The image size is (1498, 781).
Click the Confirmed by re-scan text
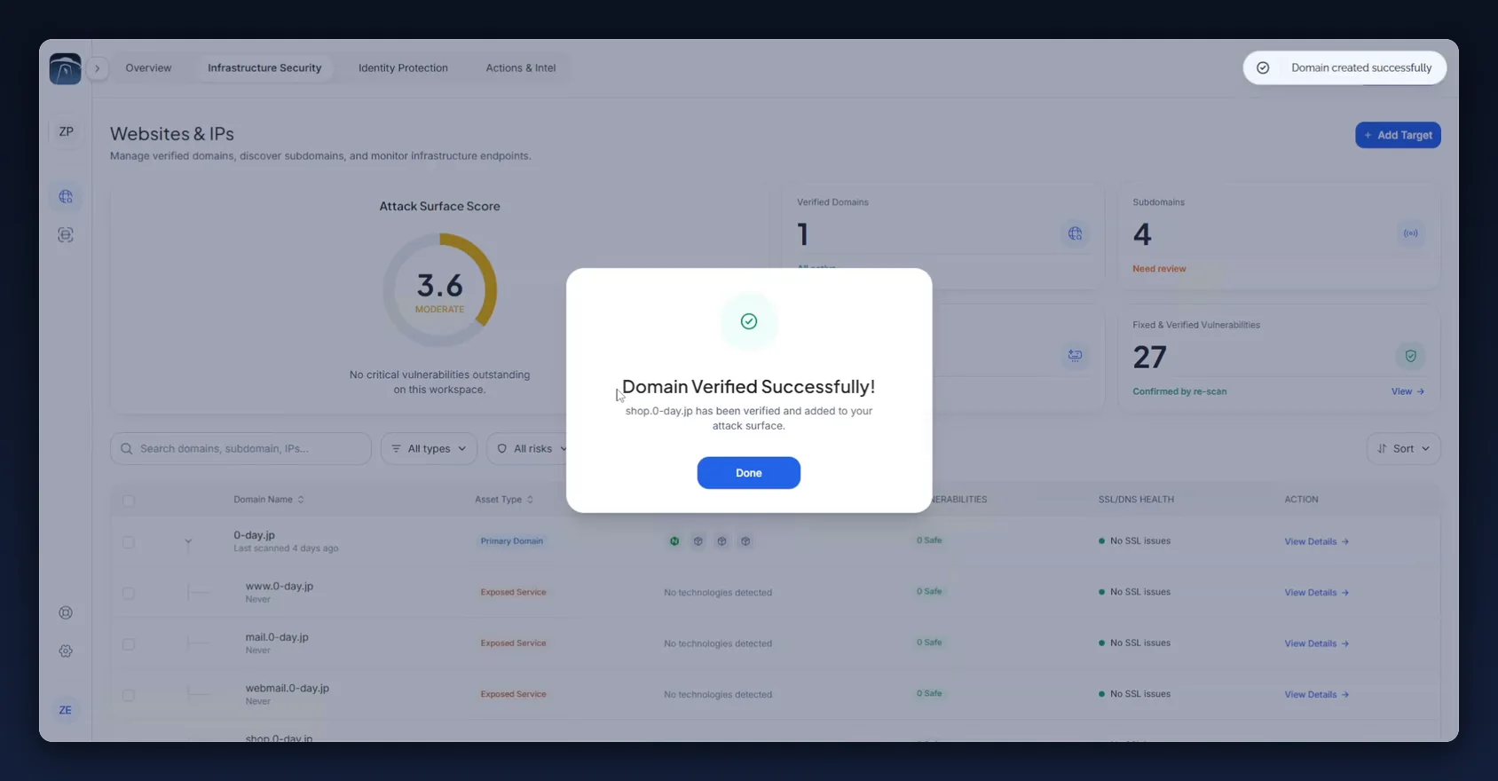(x=1179, y=391)
